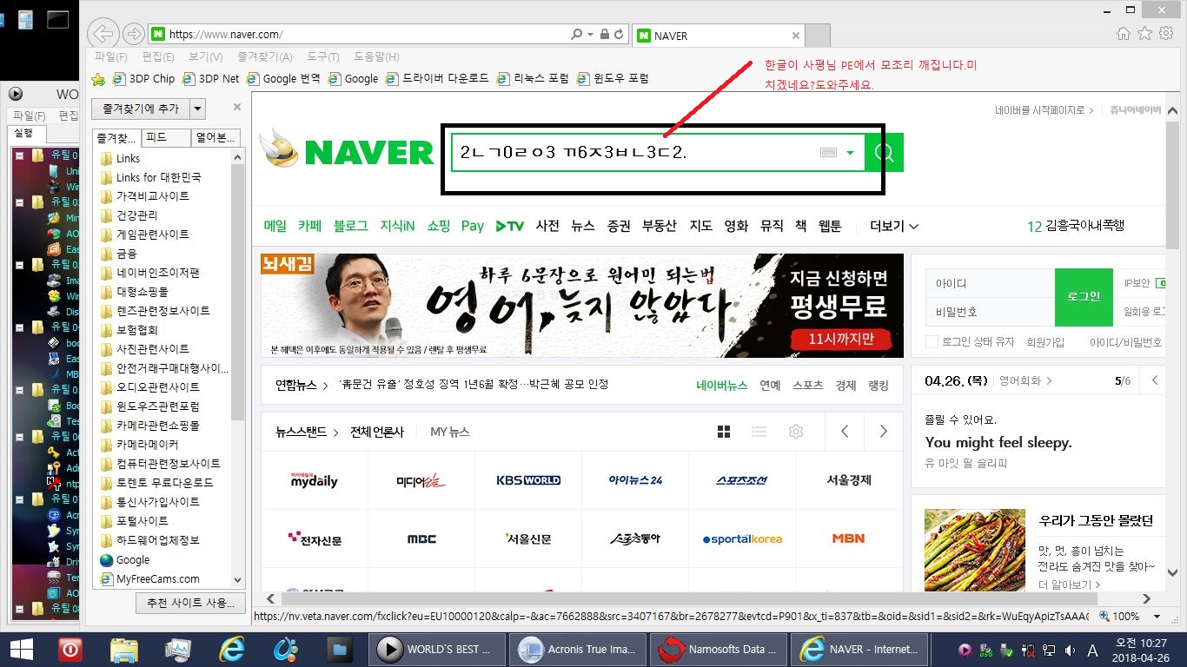This screenshot has height=667, width=1187.
Task: Show next newsstand page
Action: pos(883,432)
